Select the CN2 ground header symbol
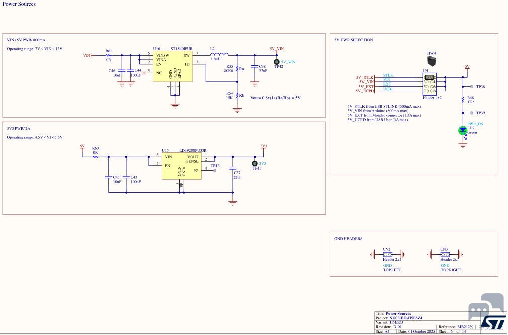The height and width of the screenshot is (335, 508). click(388, 254)
